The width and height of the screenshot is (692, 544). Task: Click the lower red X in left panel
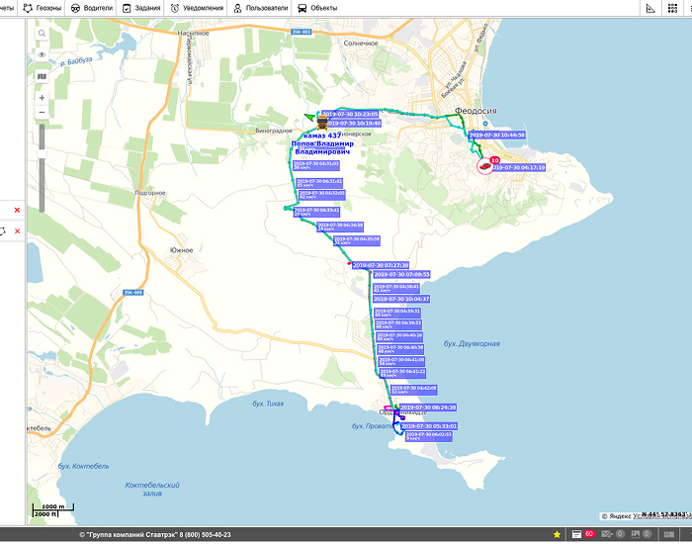(x=17, y=231)
